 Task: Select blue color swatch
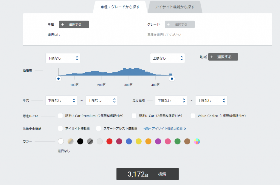click(129, 142)
